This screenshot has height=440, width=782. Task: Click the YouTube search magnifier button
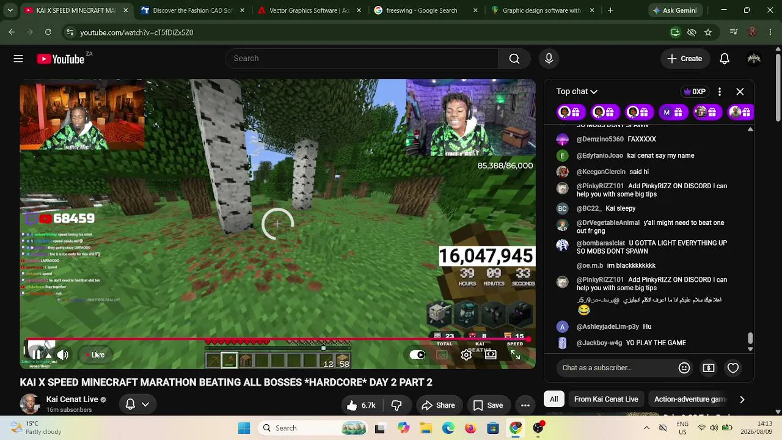[514, 59]
